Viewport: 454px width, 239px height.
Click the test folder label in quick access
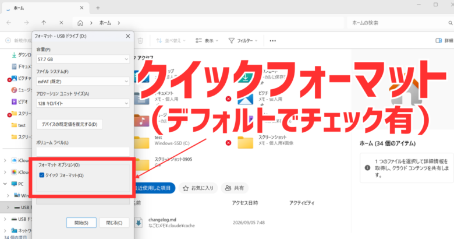(x=158, y=138)
